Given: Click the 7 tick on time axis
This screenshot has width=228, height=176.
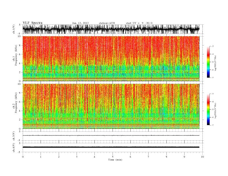Looking at the screenshot, I should [x=149, y=157].
